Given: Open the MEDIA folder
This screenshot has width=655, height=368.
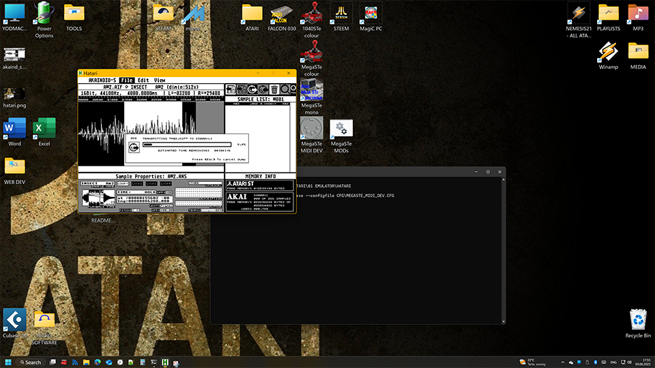Looking at the screenshot, I should click(x=639, y=56).
